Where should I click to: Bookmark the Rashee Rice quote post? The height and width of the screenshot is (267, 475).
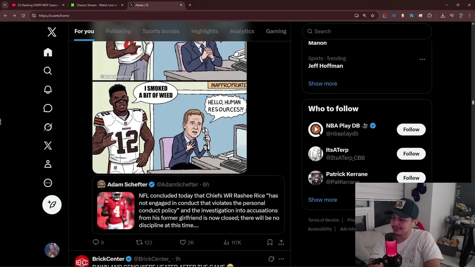coord(270,242)
